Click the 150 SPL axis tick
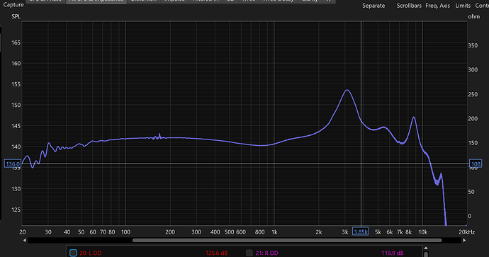489x257 pixels. click(x=16, y=105)
